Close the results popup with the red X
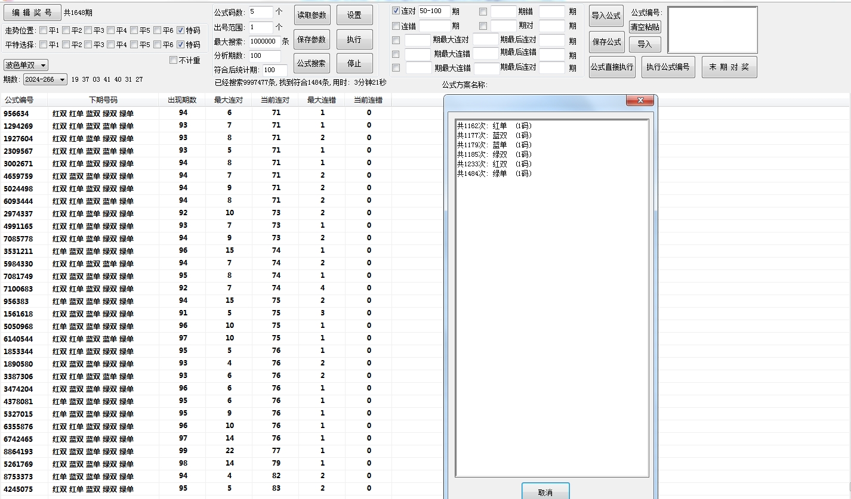Image resolution: width=851 pixels, height=499 pixels. [640, 101]
